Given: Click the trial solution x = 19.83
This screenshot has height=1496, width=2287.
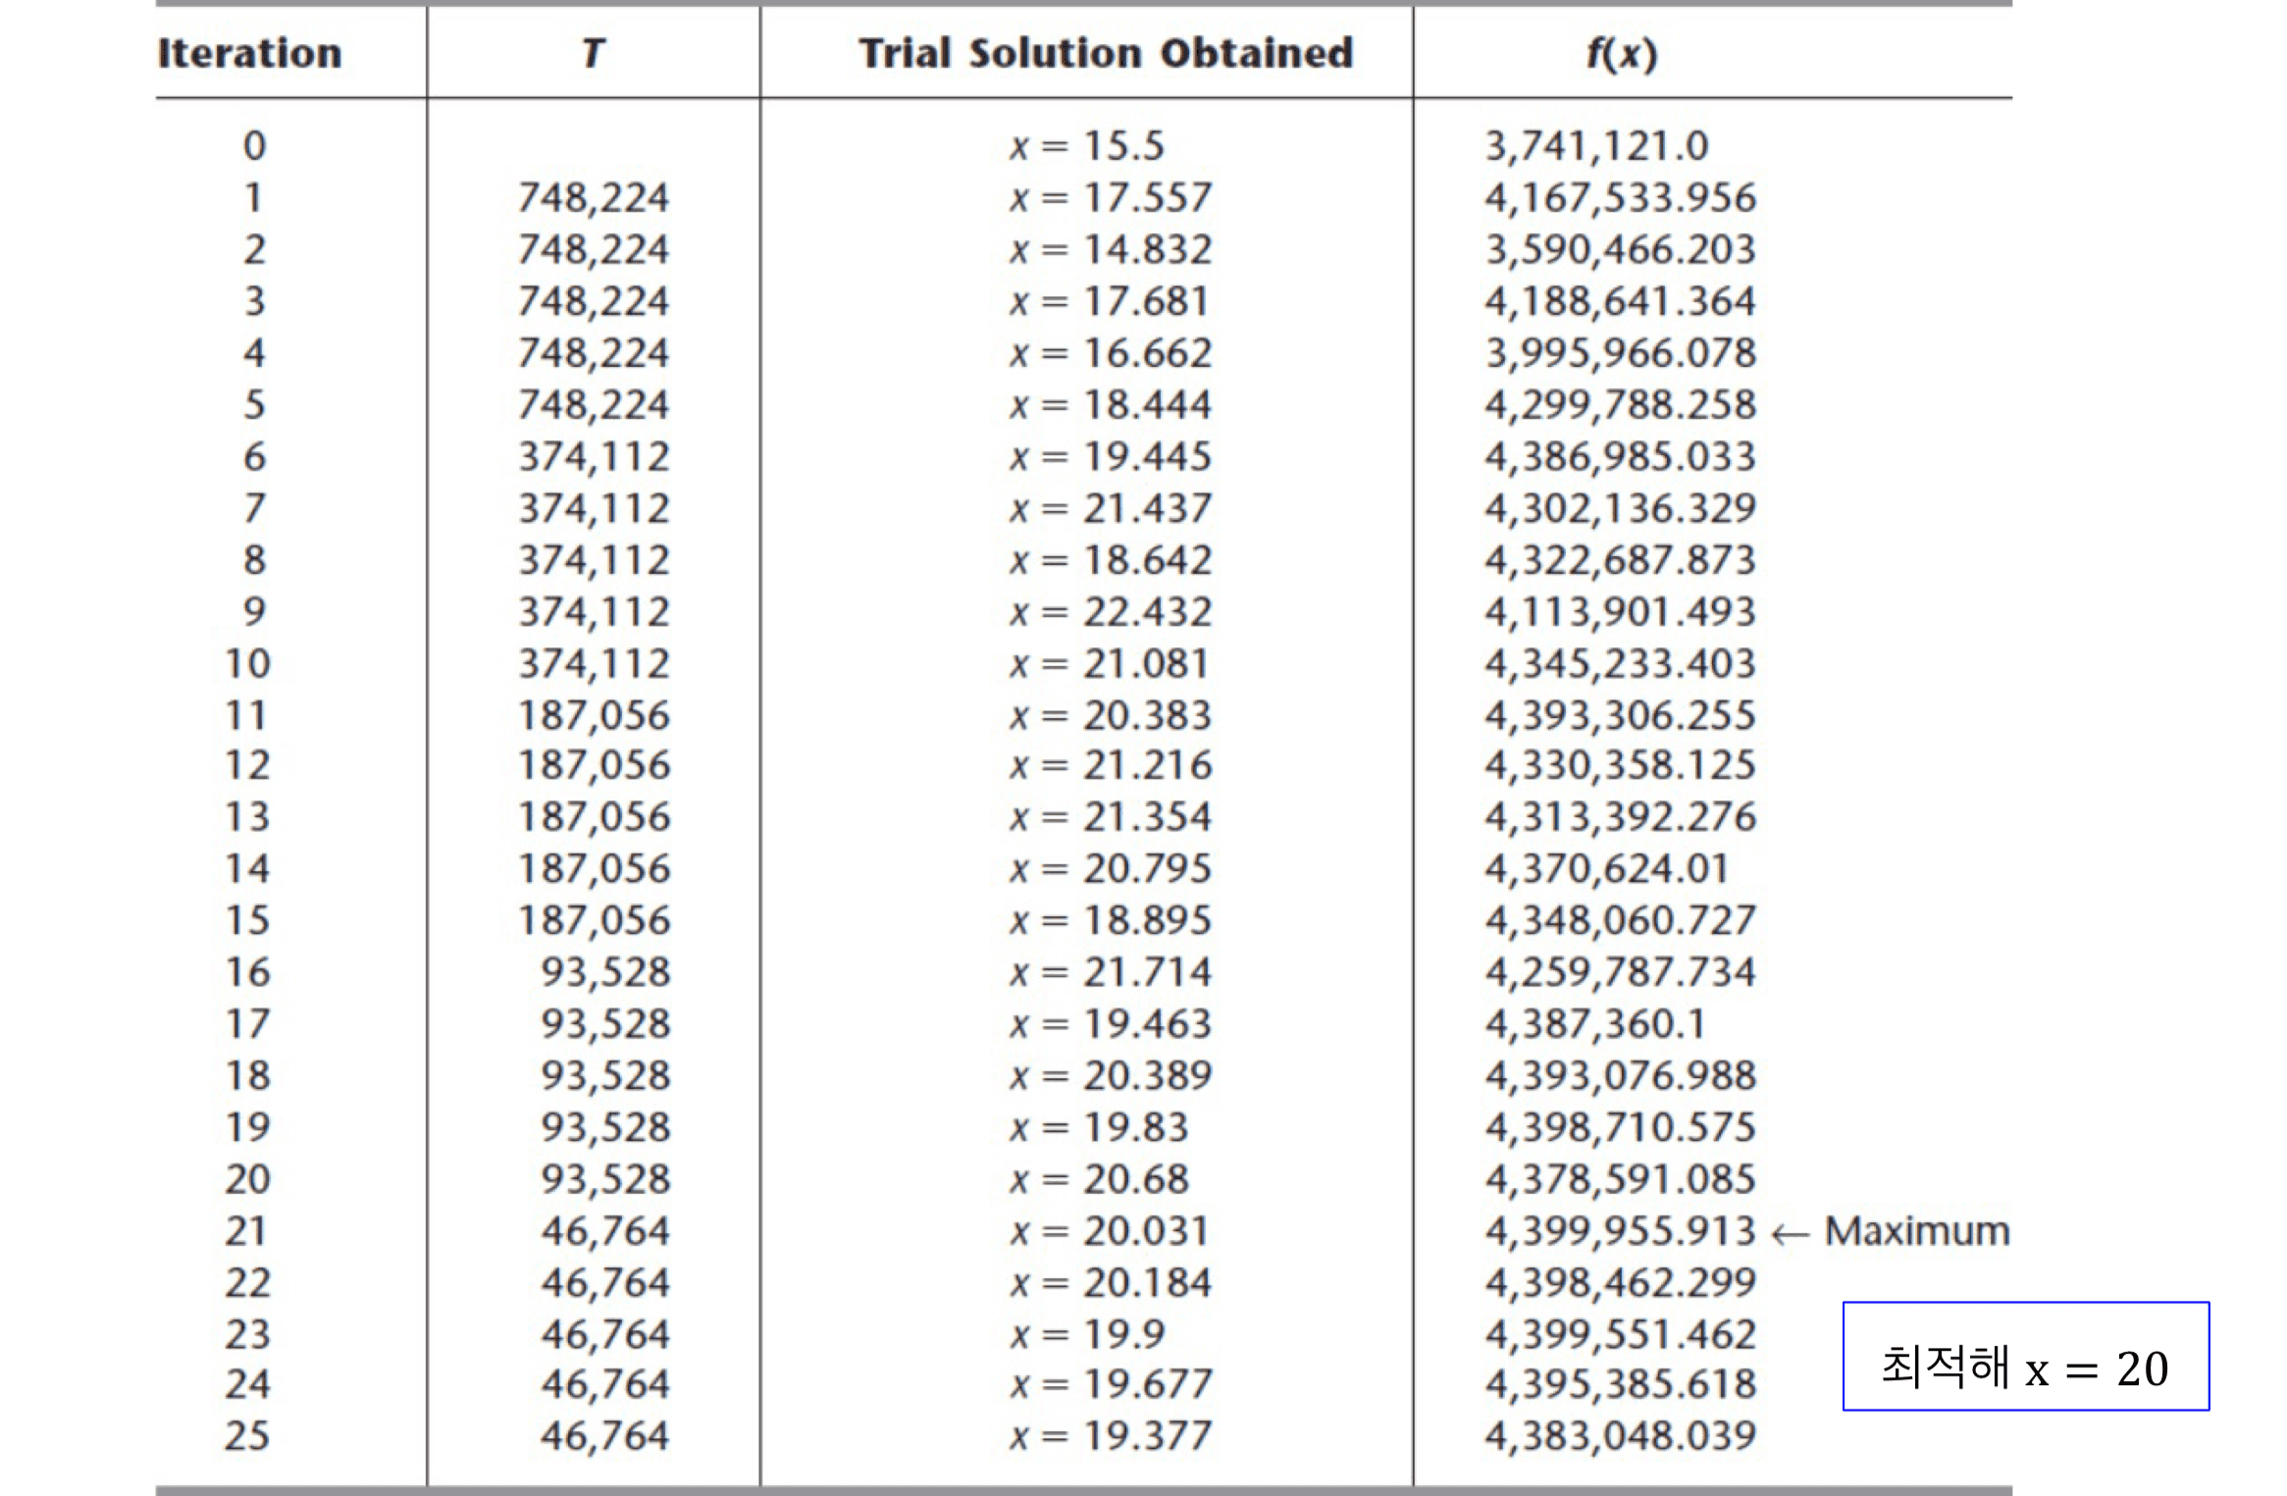Looking at the screenshot, I should [x=1099, y=1127].
